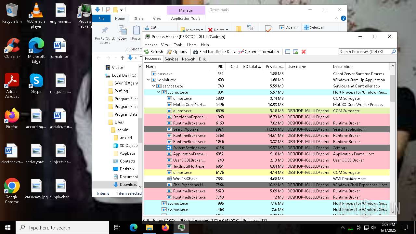Click Search Processes input field

365,52
